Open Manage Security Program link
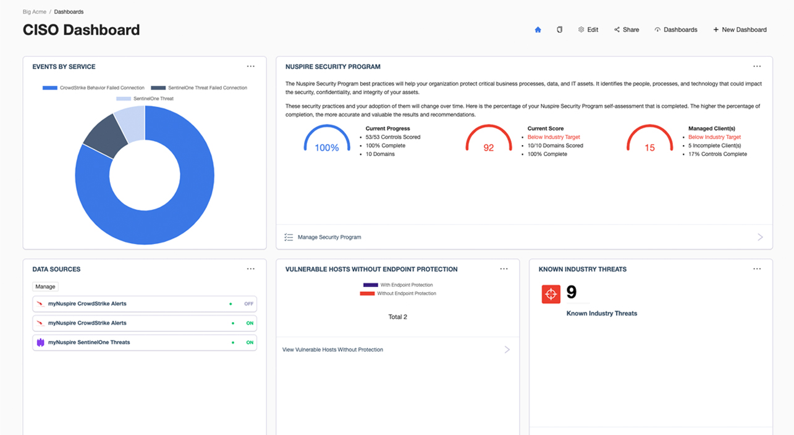The image size is (794, 435). click(329, 237)
